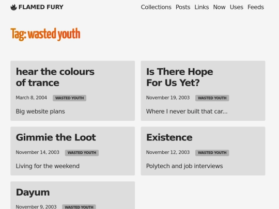
Task: Open the 'Dayum' post title
Action: pos(33,192)
